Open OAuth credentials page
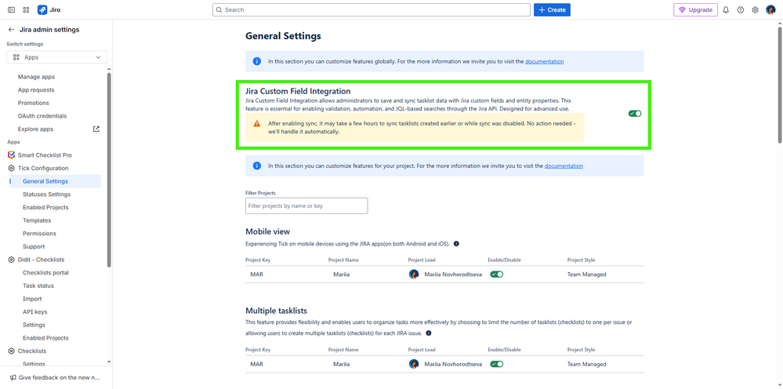783x389 pixels. point(42,116)
